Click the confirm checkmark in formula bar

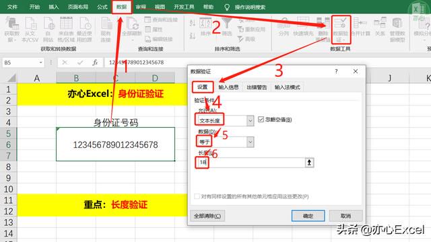coord(80,63)
